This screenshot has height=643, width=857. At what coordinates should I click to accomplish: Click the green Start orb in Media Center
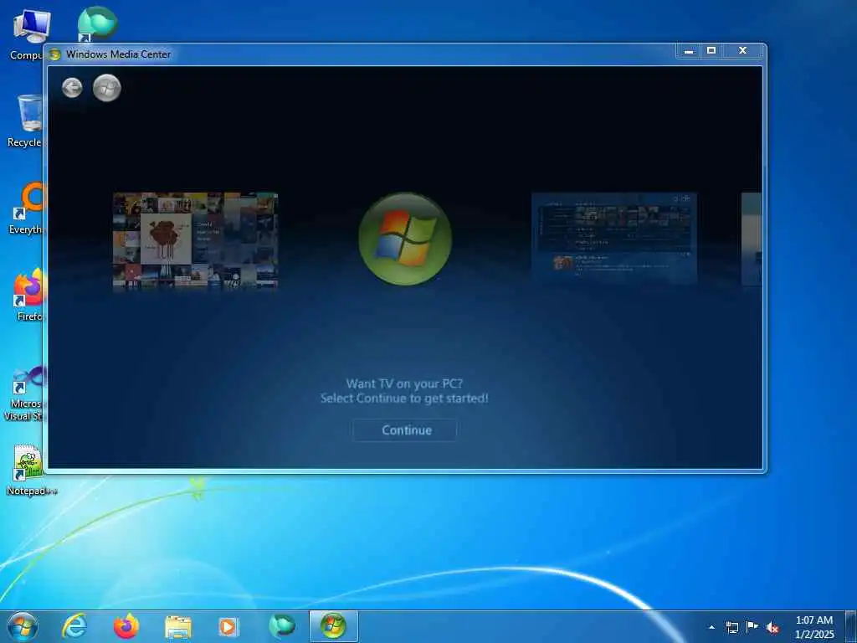pyautogui.click(x=106, y=87)
